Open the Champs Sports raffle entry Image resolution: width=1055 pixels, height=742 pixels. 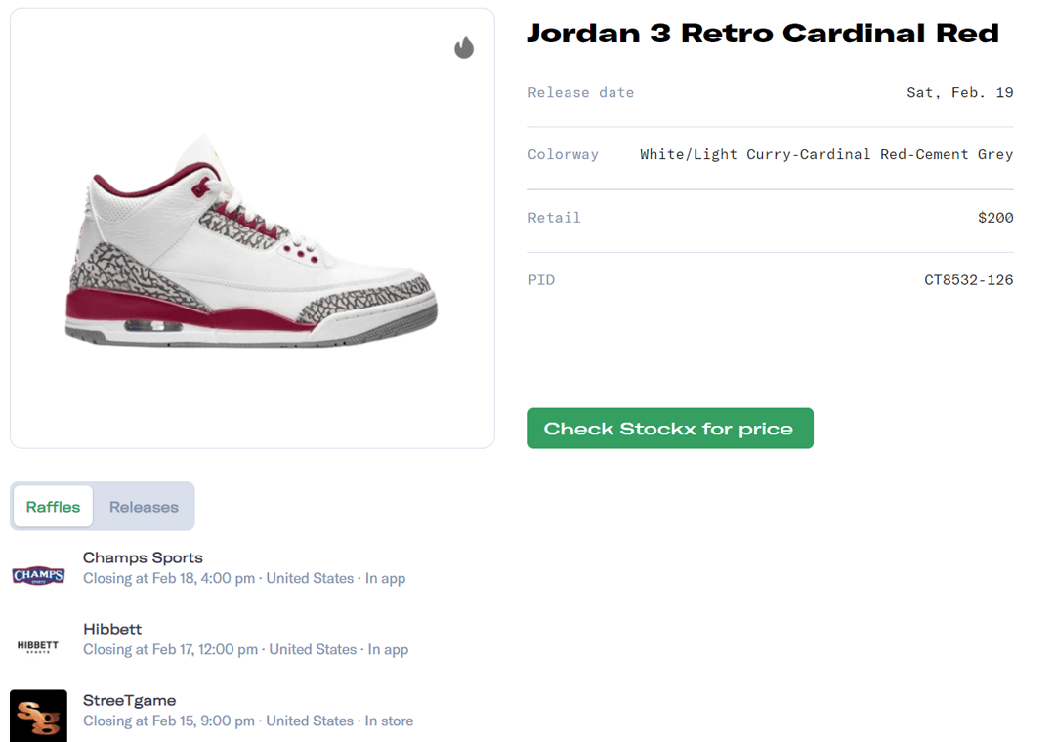coord(143,557)
